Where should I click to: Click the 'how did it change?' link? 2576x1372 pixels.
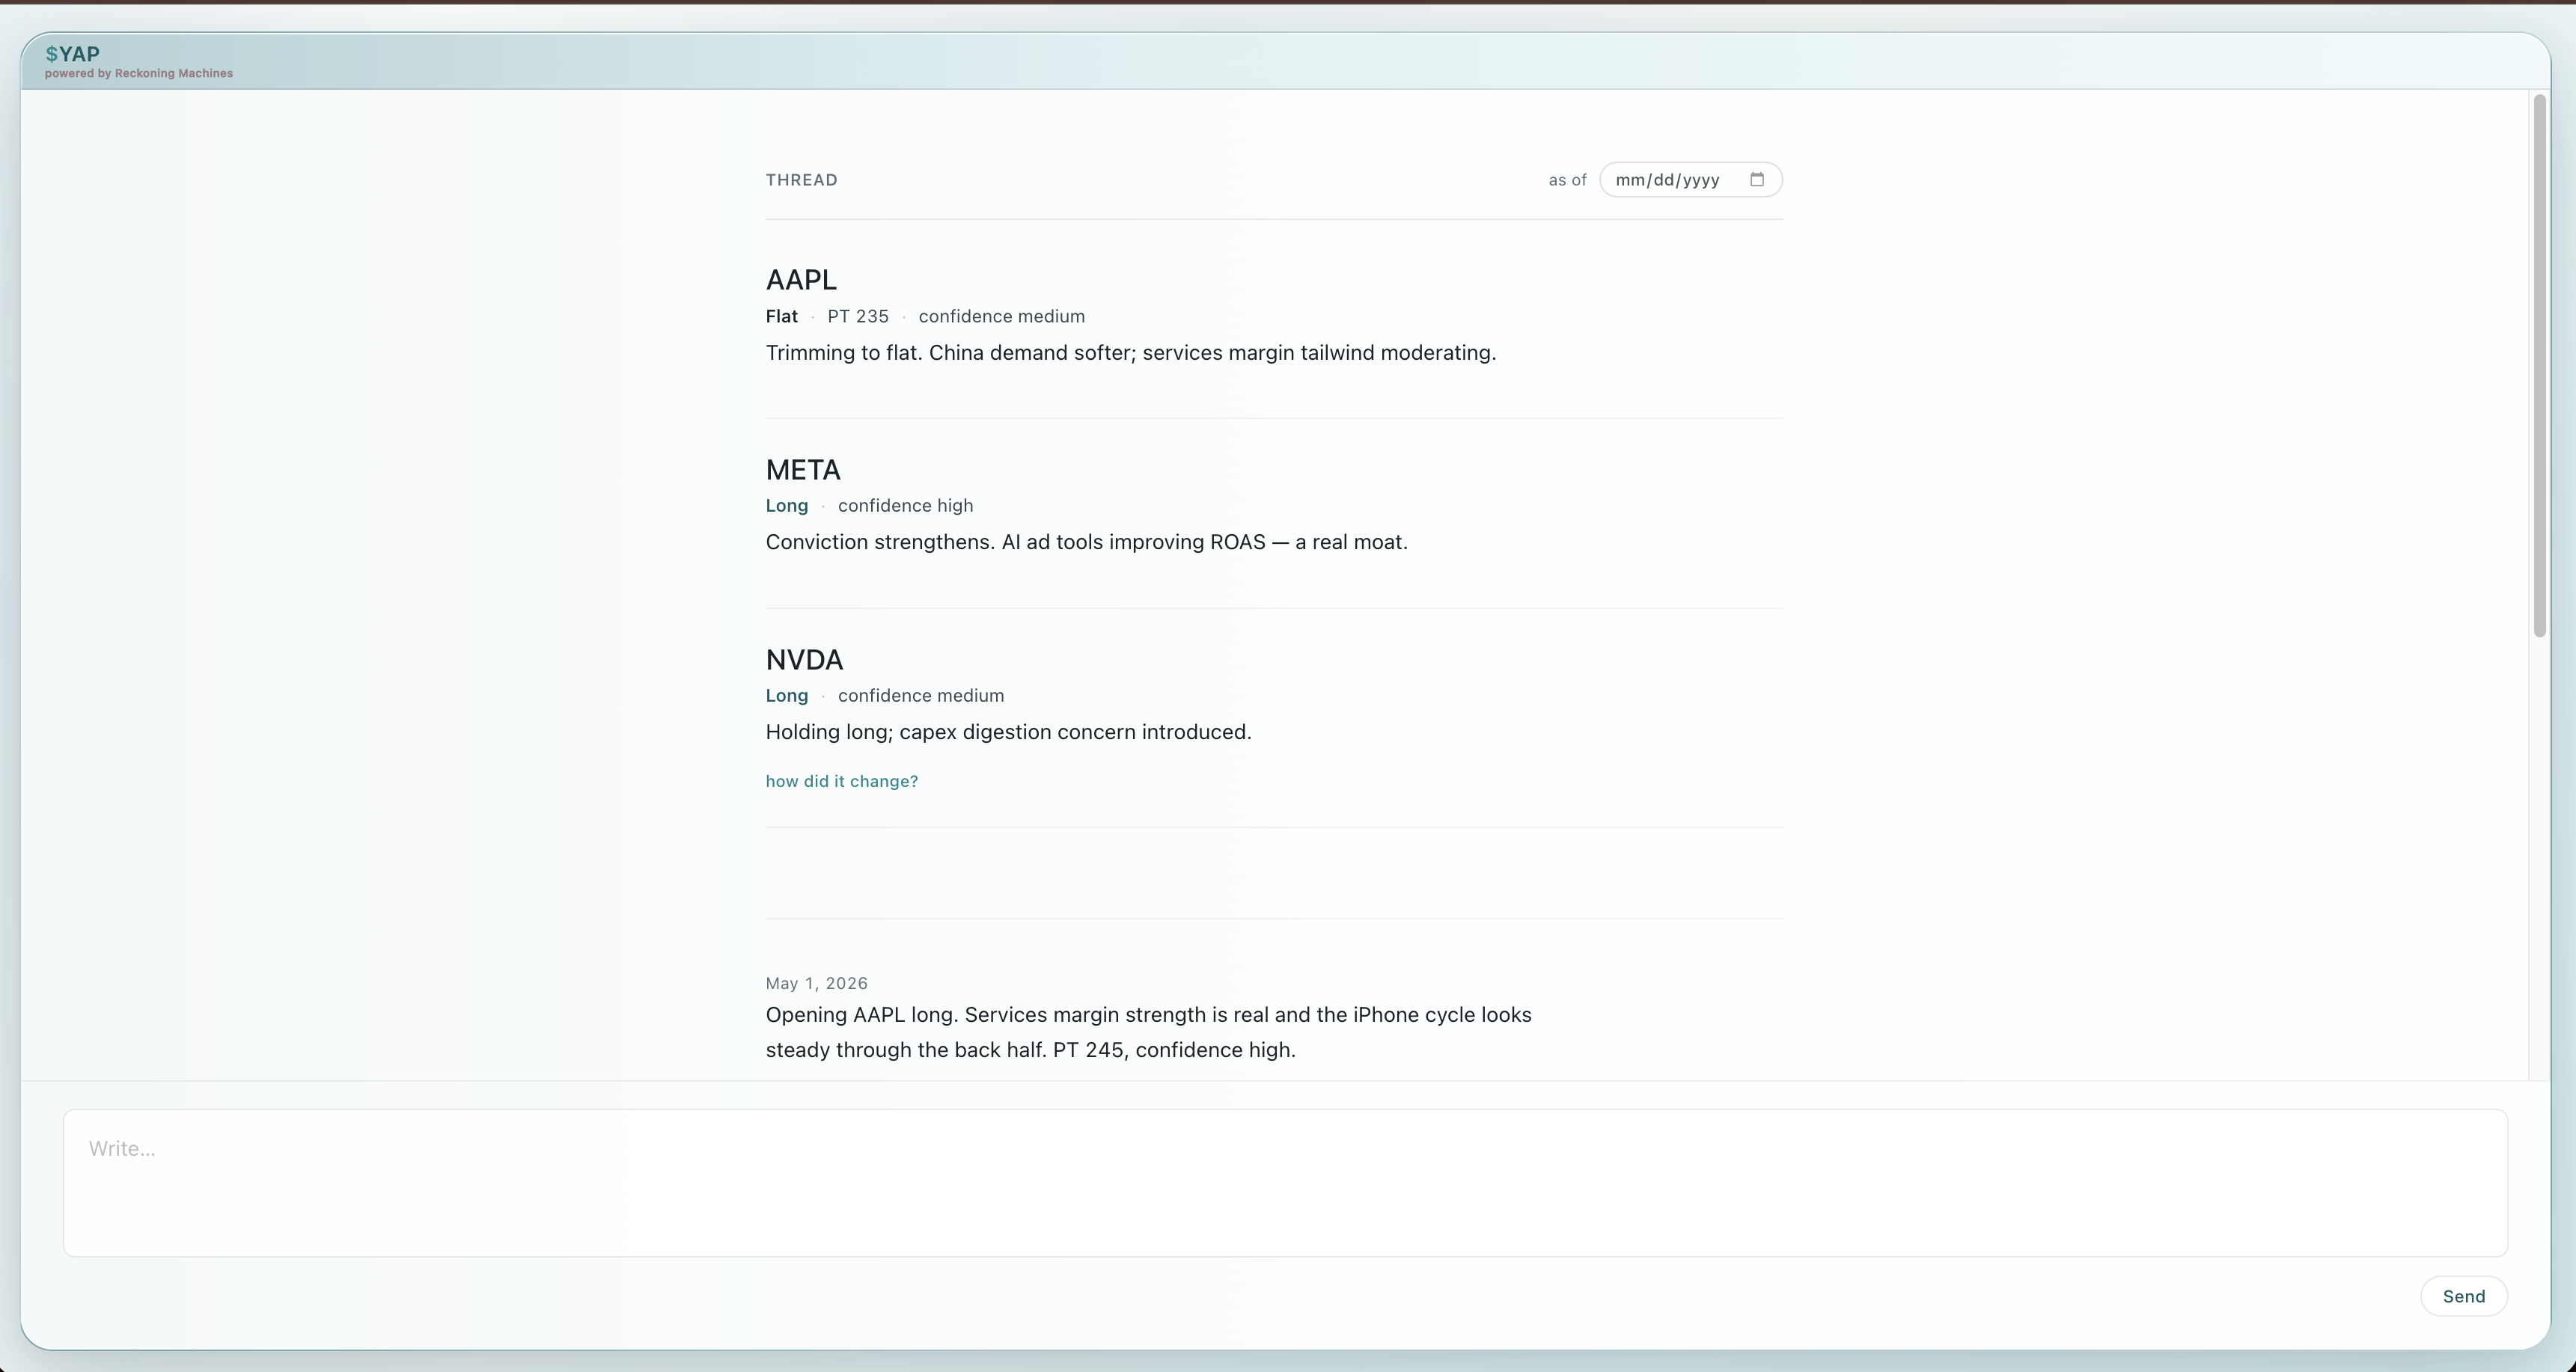[x=841, y=782]
